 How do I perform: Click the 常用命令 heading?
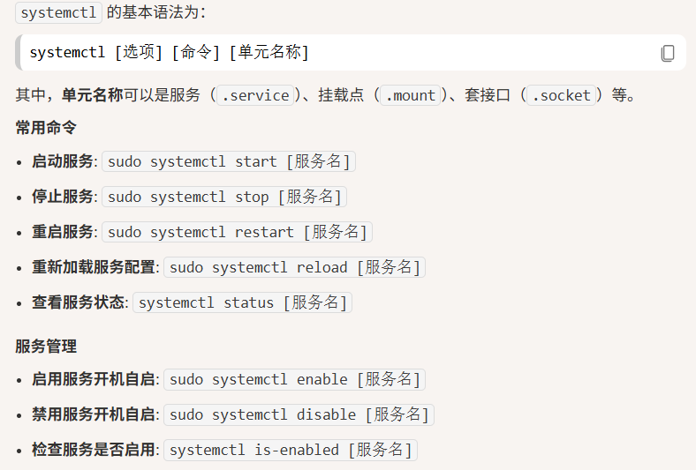coord(46,128)
